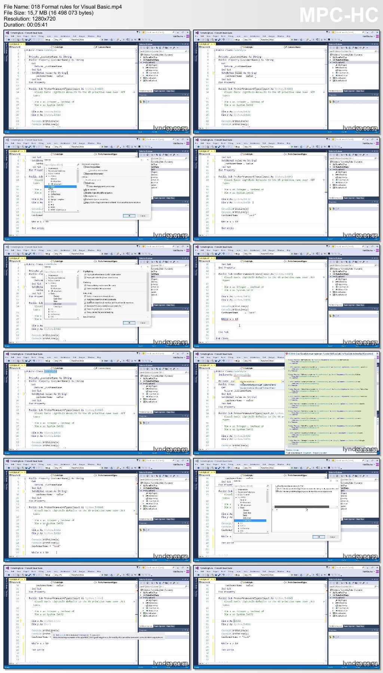The height and width of the screenshot is (673, 383).
Task: Click the green Start play icon in frame 00:02:11
Action: 102,253
